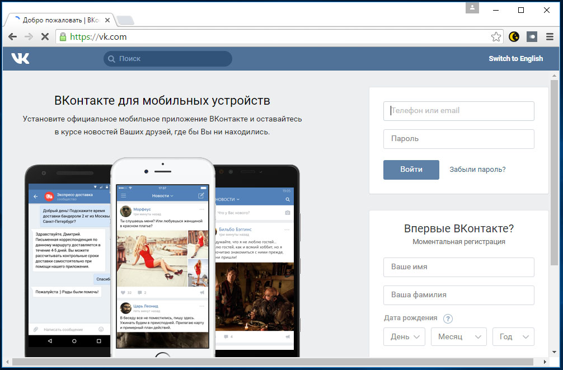
Task: Click the Поиск search box
Action: [x=168, y=59]
